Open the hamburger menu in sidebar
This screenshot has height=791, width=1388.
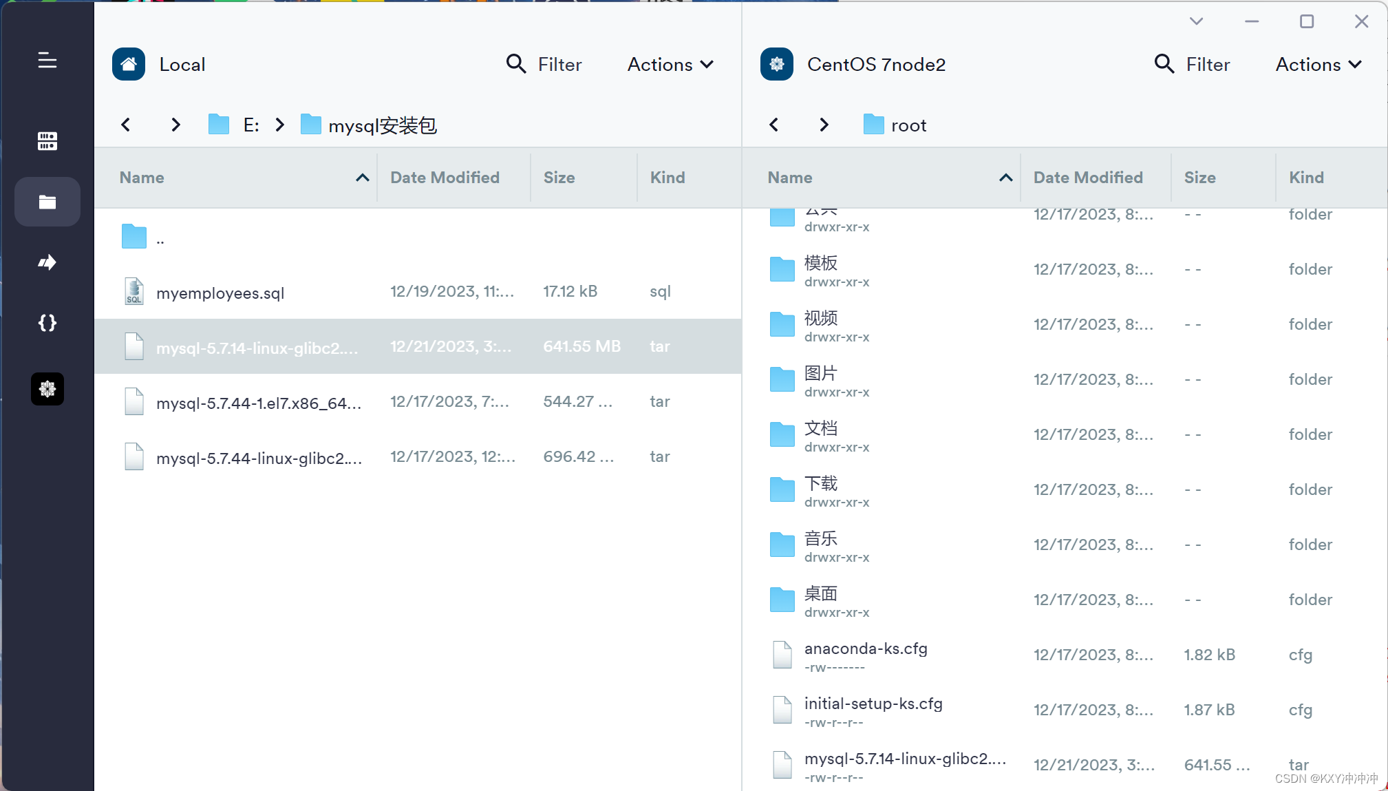pos(47,61)
